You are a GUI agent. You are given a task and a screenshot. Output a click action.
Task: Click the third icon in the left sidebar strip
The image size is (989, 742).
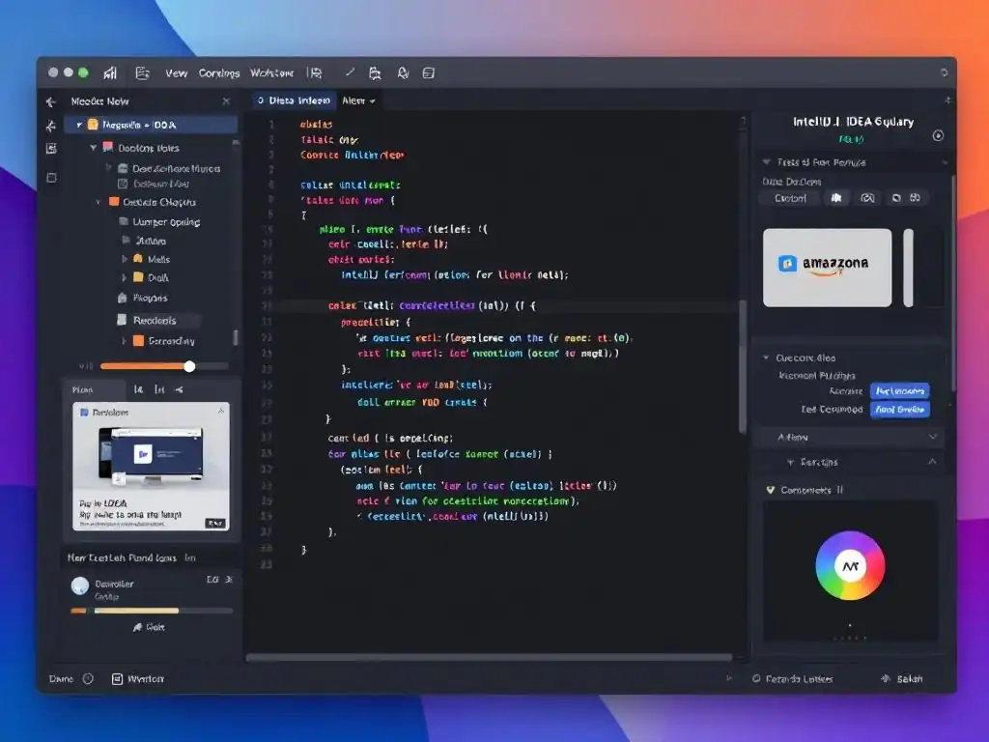click(x=51, y=148)
